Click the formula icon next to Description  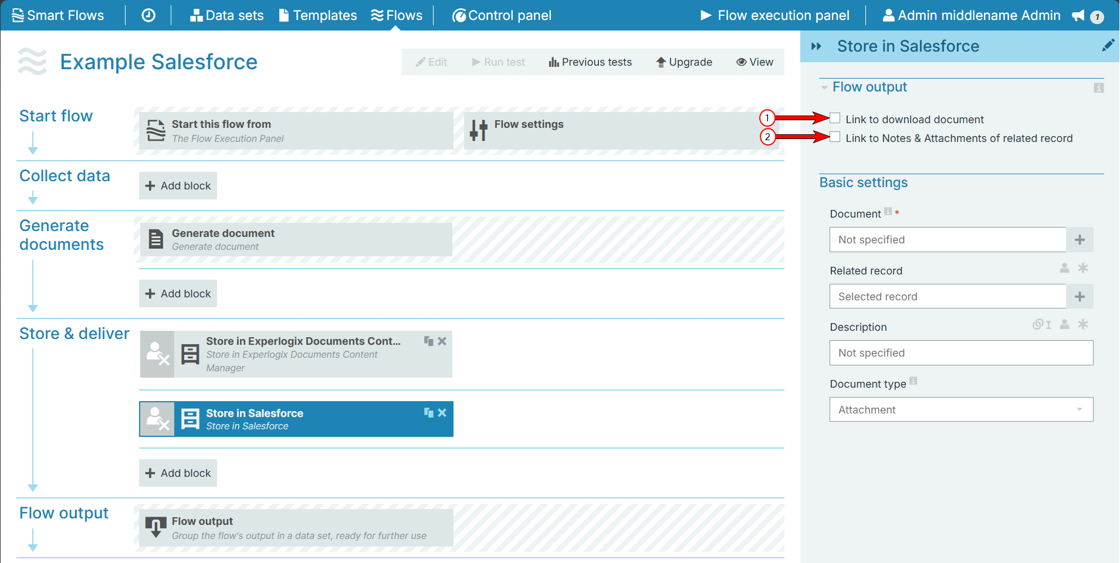[x=1042, y=324]
